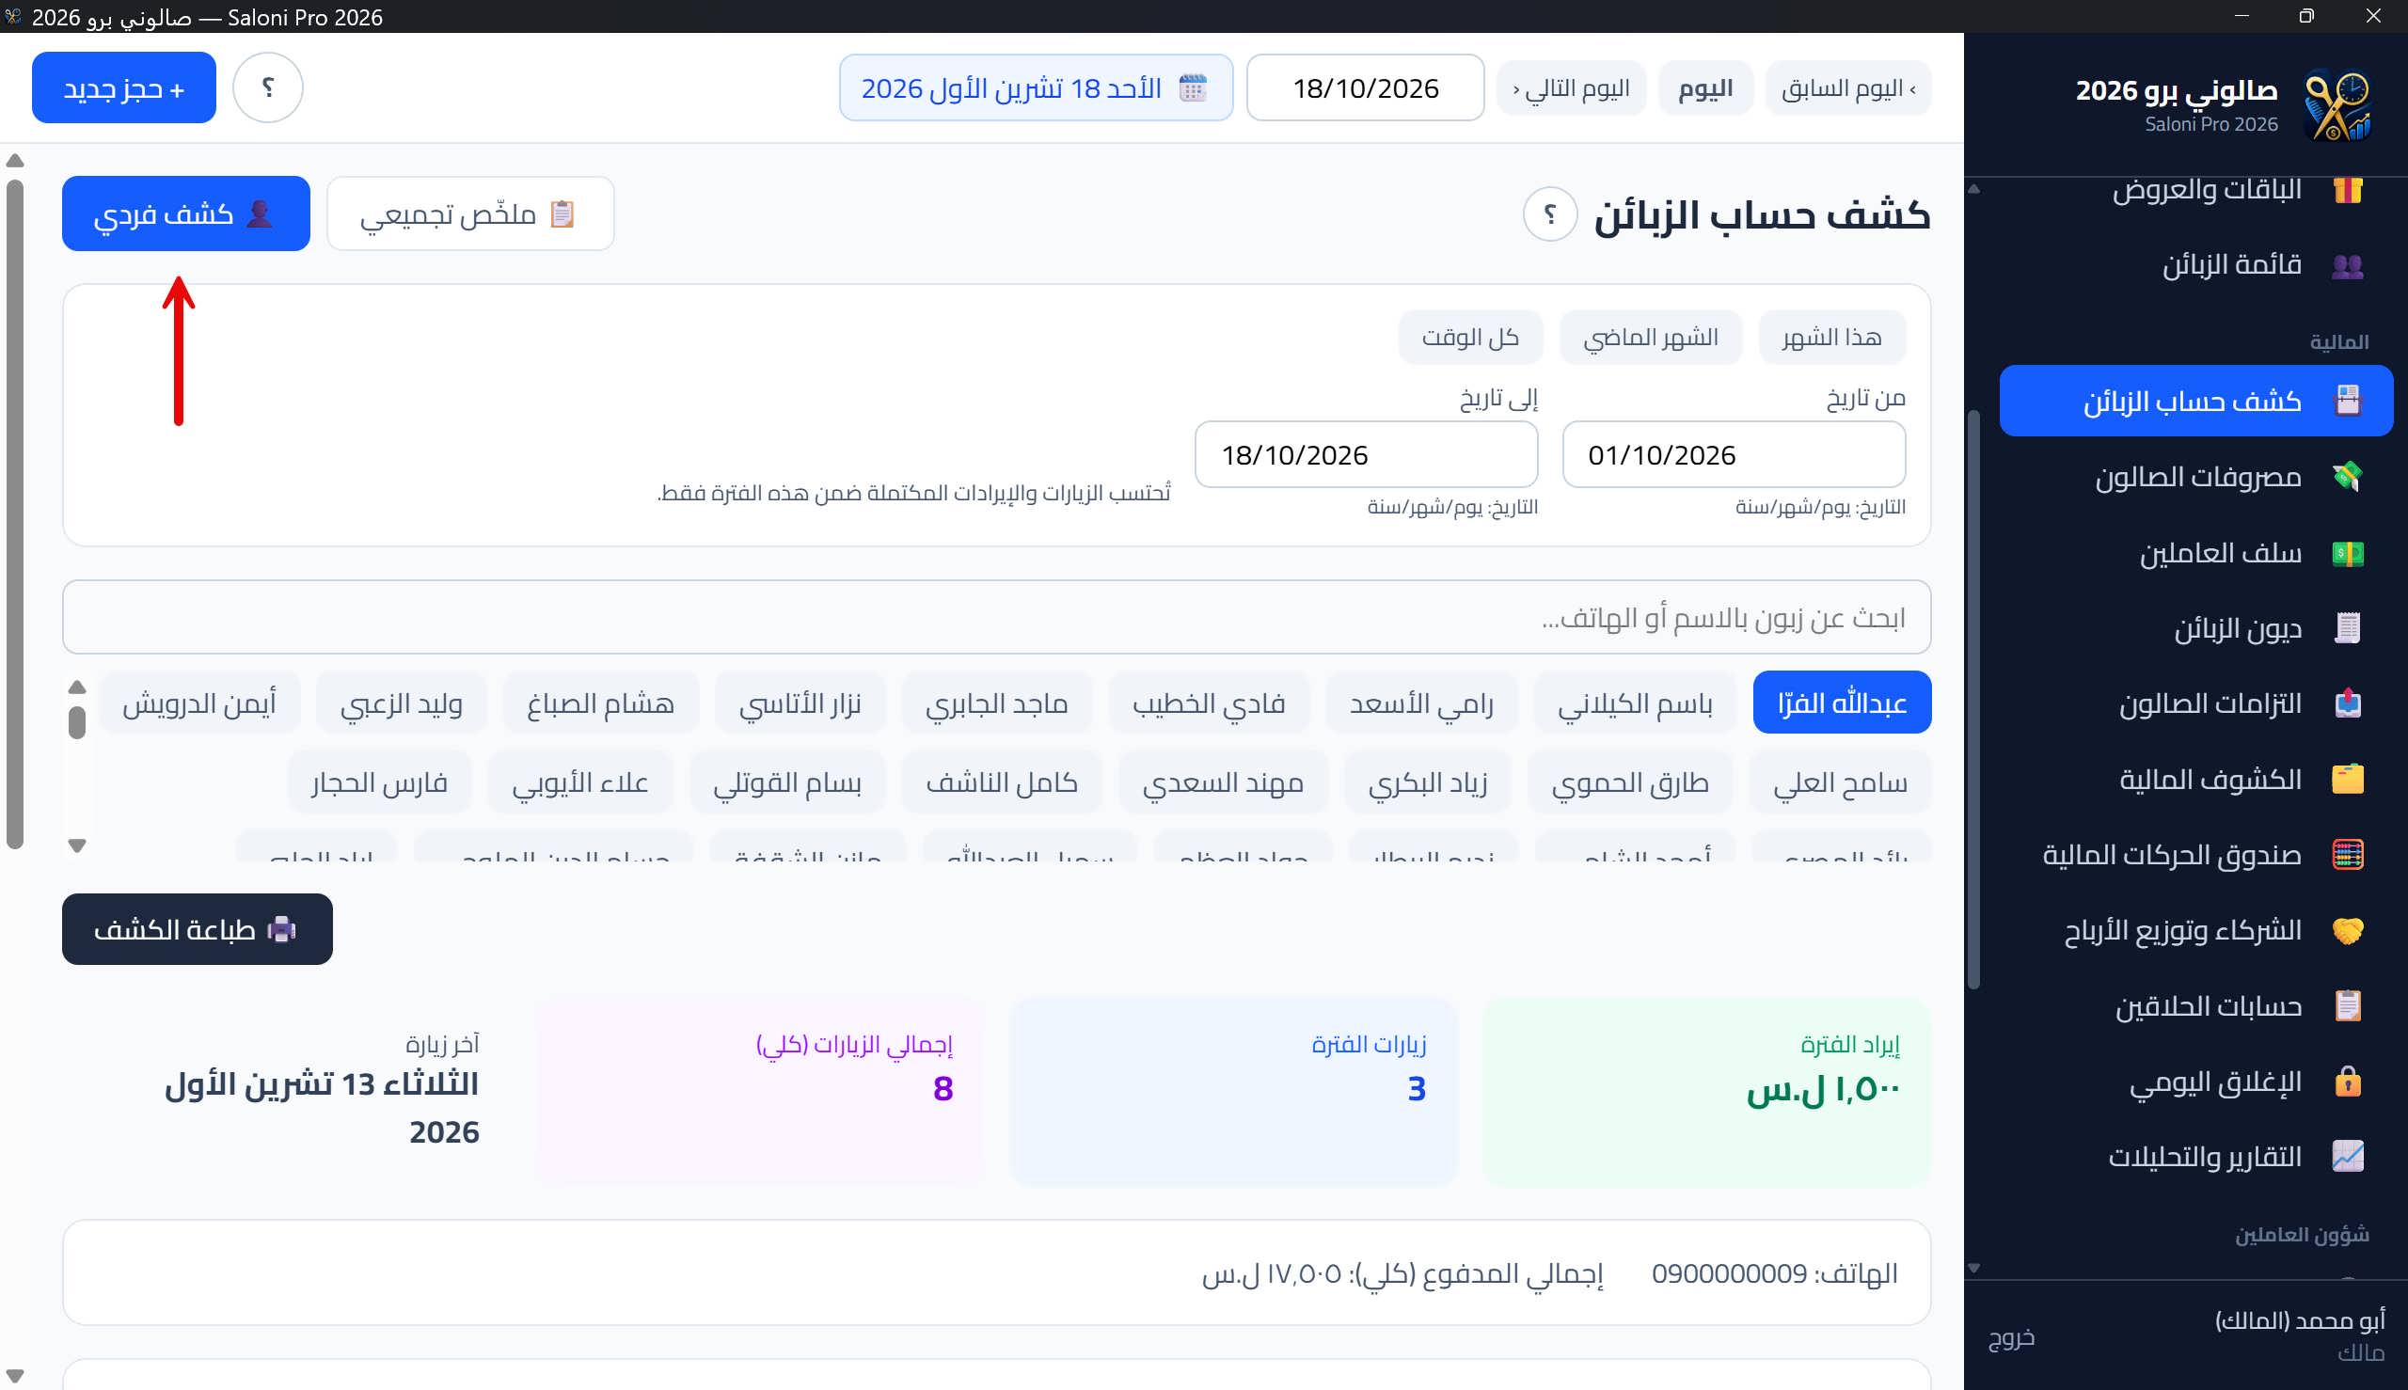Open التزامات الصالون inbox icon
The height and width of the screenshot is (1390, 2408).
pyautogui.click(x=2347, y=703)
